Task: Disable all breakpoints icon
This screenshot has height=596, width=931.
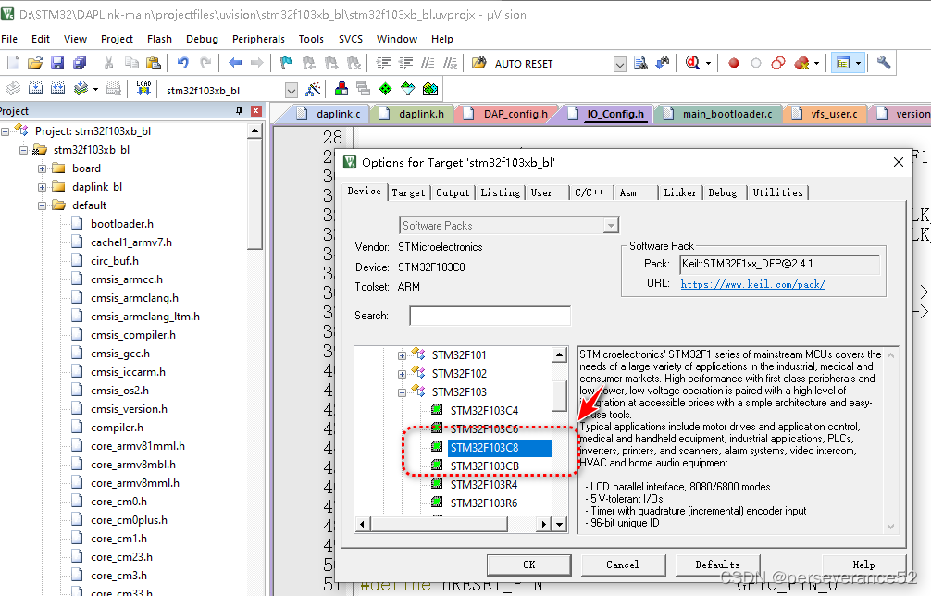Action: point(778,63)
